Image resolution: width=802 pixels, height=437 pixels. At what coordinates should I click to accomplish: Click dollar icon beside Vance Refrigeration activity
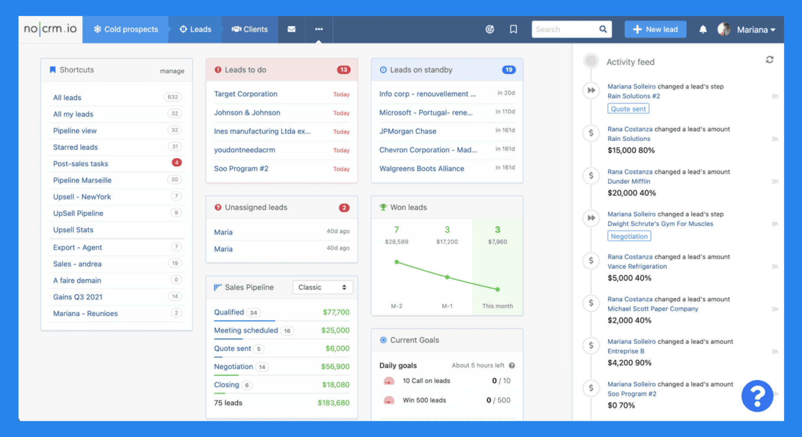pyautogui.click(x=591, y=260)
